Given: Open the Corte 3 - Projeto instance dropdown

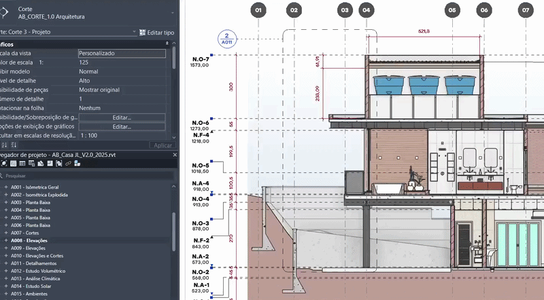Looking at the screenshot, I should [134, 32].
